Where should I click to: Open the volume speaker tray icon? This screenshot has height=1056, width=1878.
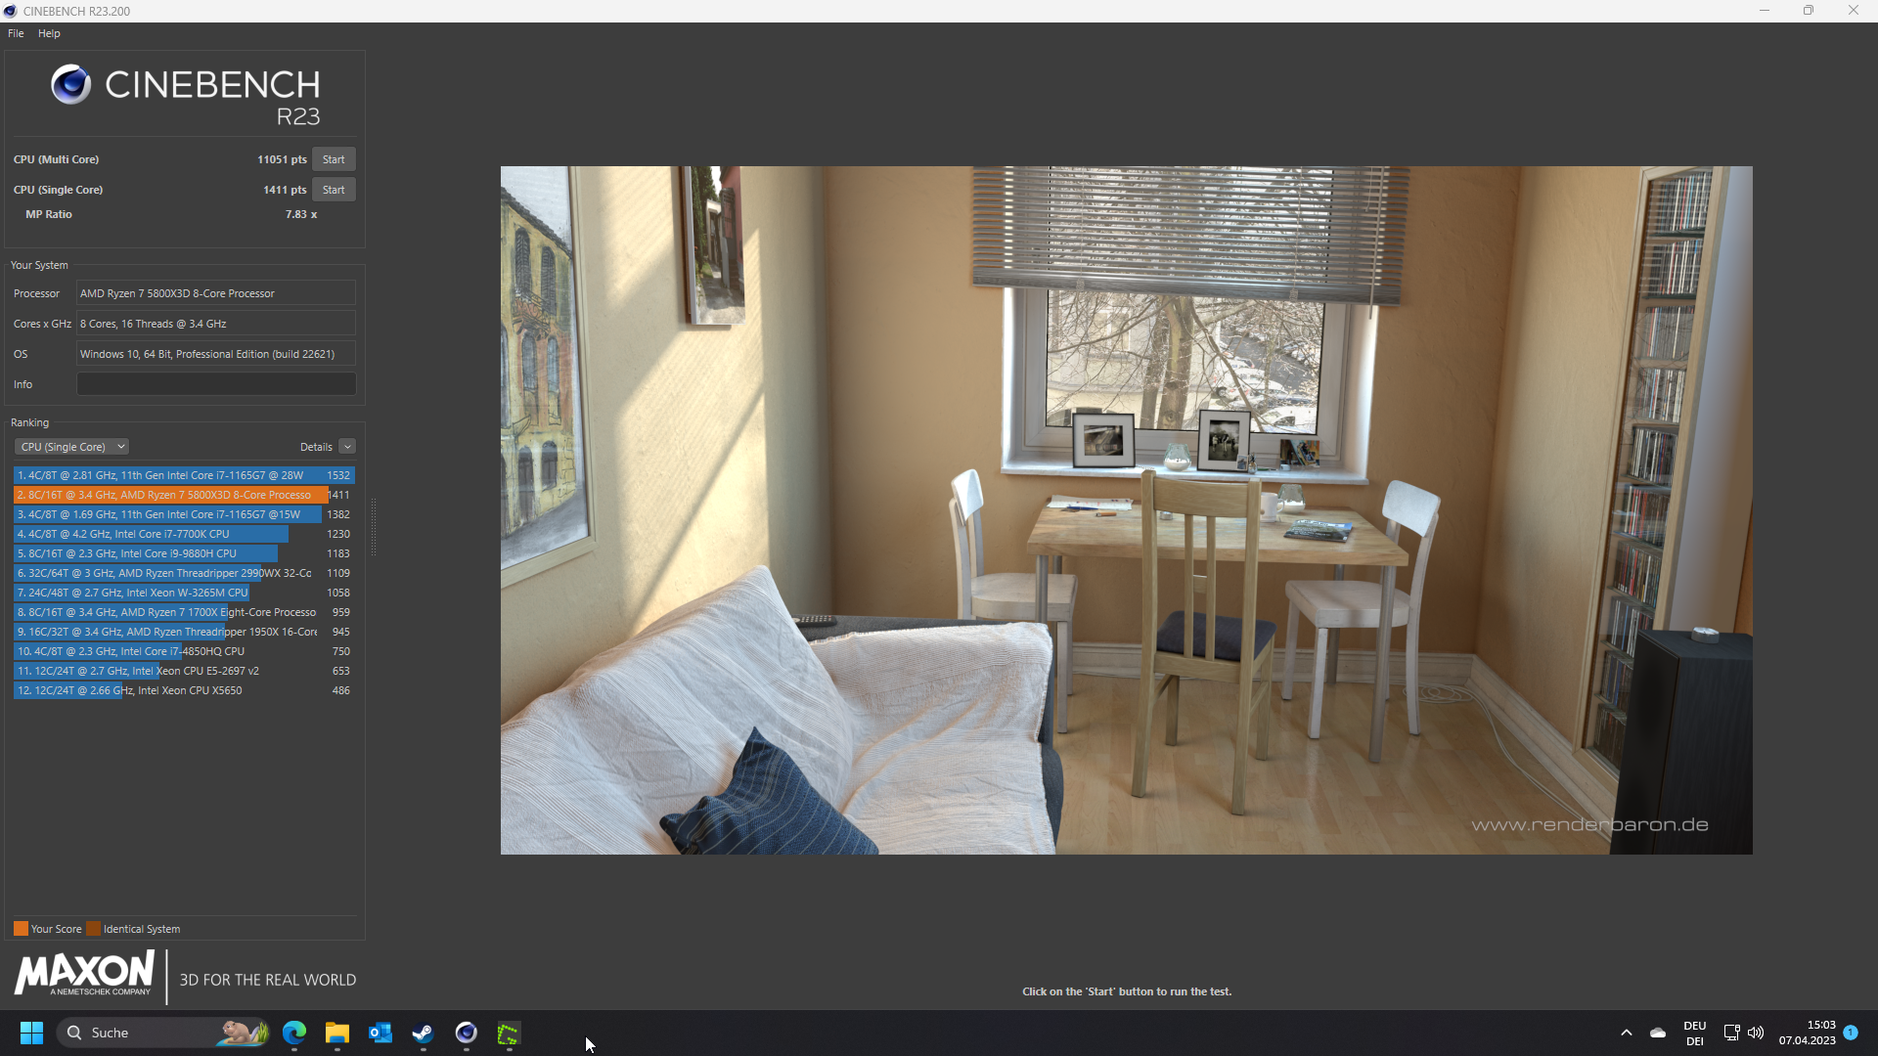click(1756, 1033)
